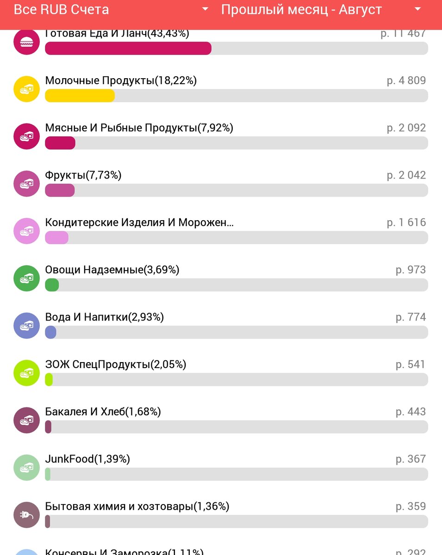This screenshot has width=442, height=555.
Task: Click the Готовая Еда И Ланч progress bar
Action: (237, 49)
